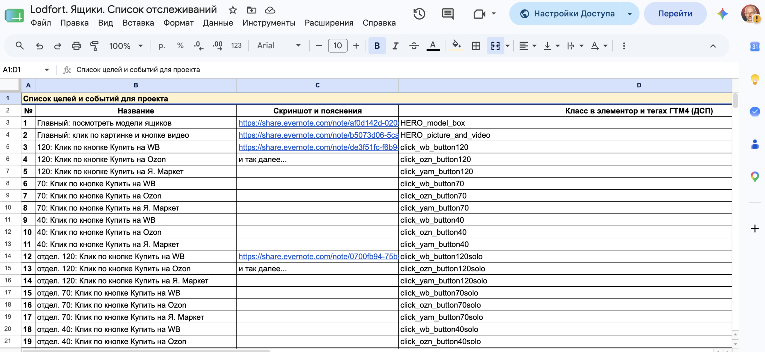Open text rotation dropdown
This screenshot has width=765, height=352.
[x=599, y=46]
